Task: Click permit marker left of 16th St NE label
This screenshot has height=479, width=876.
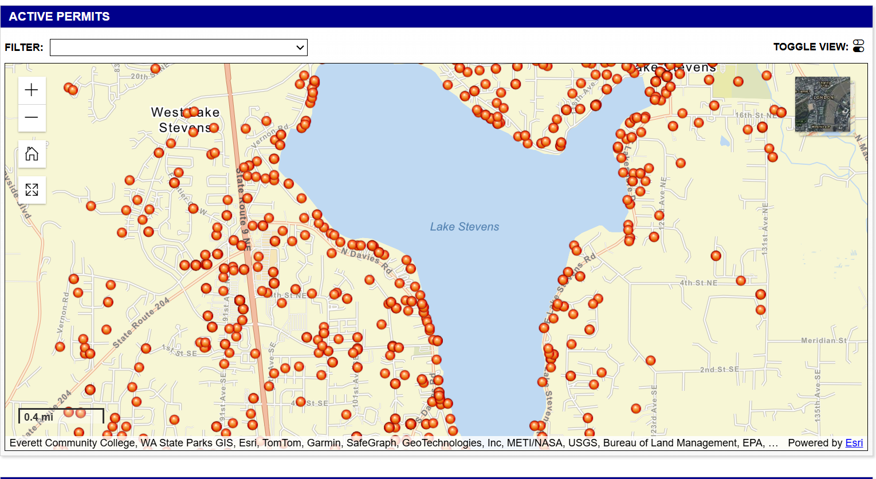Action: coord(714,106)
